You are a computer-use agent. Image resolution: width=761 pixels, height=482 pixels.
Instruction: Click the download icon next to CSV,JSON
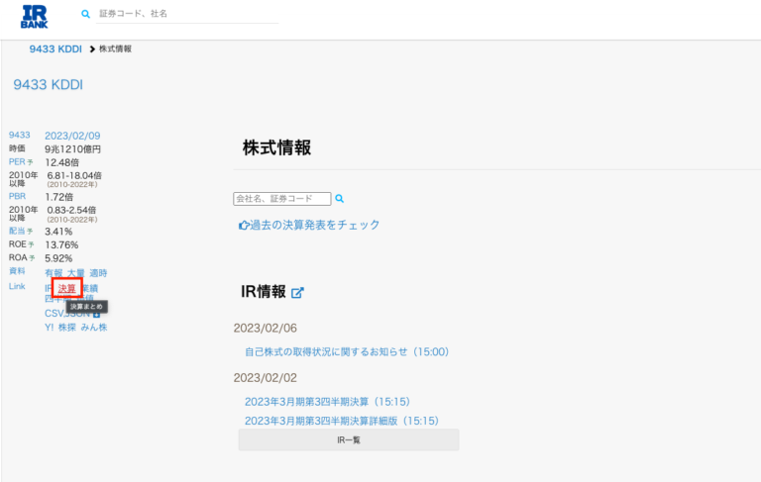coord(96,314)
